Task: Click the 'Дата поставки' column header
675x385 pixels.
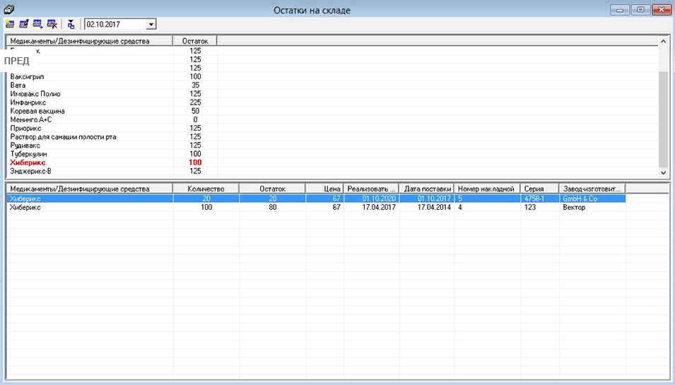Action: pyautogui.click(x=426, y=189)
